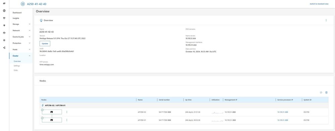
Task: Click the Serial number column header
Action: pos(164,100)
